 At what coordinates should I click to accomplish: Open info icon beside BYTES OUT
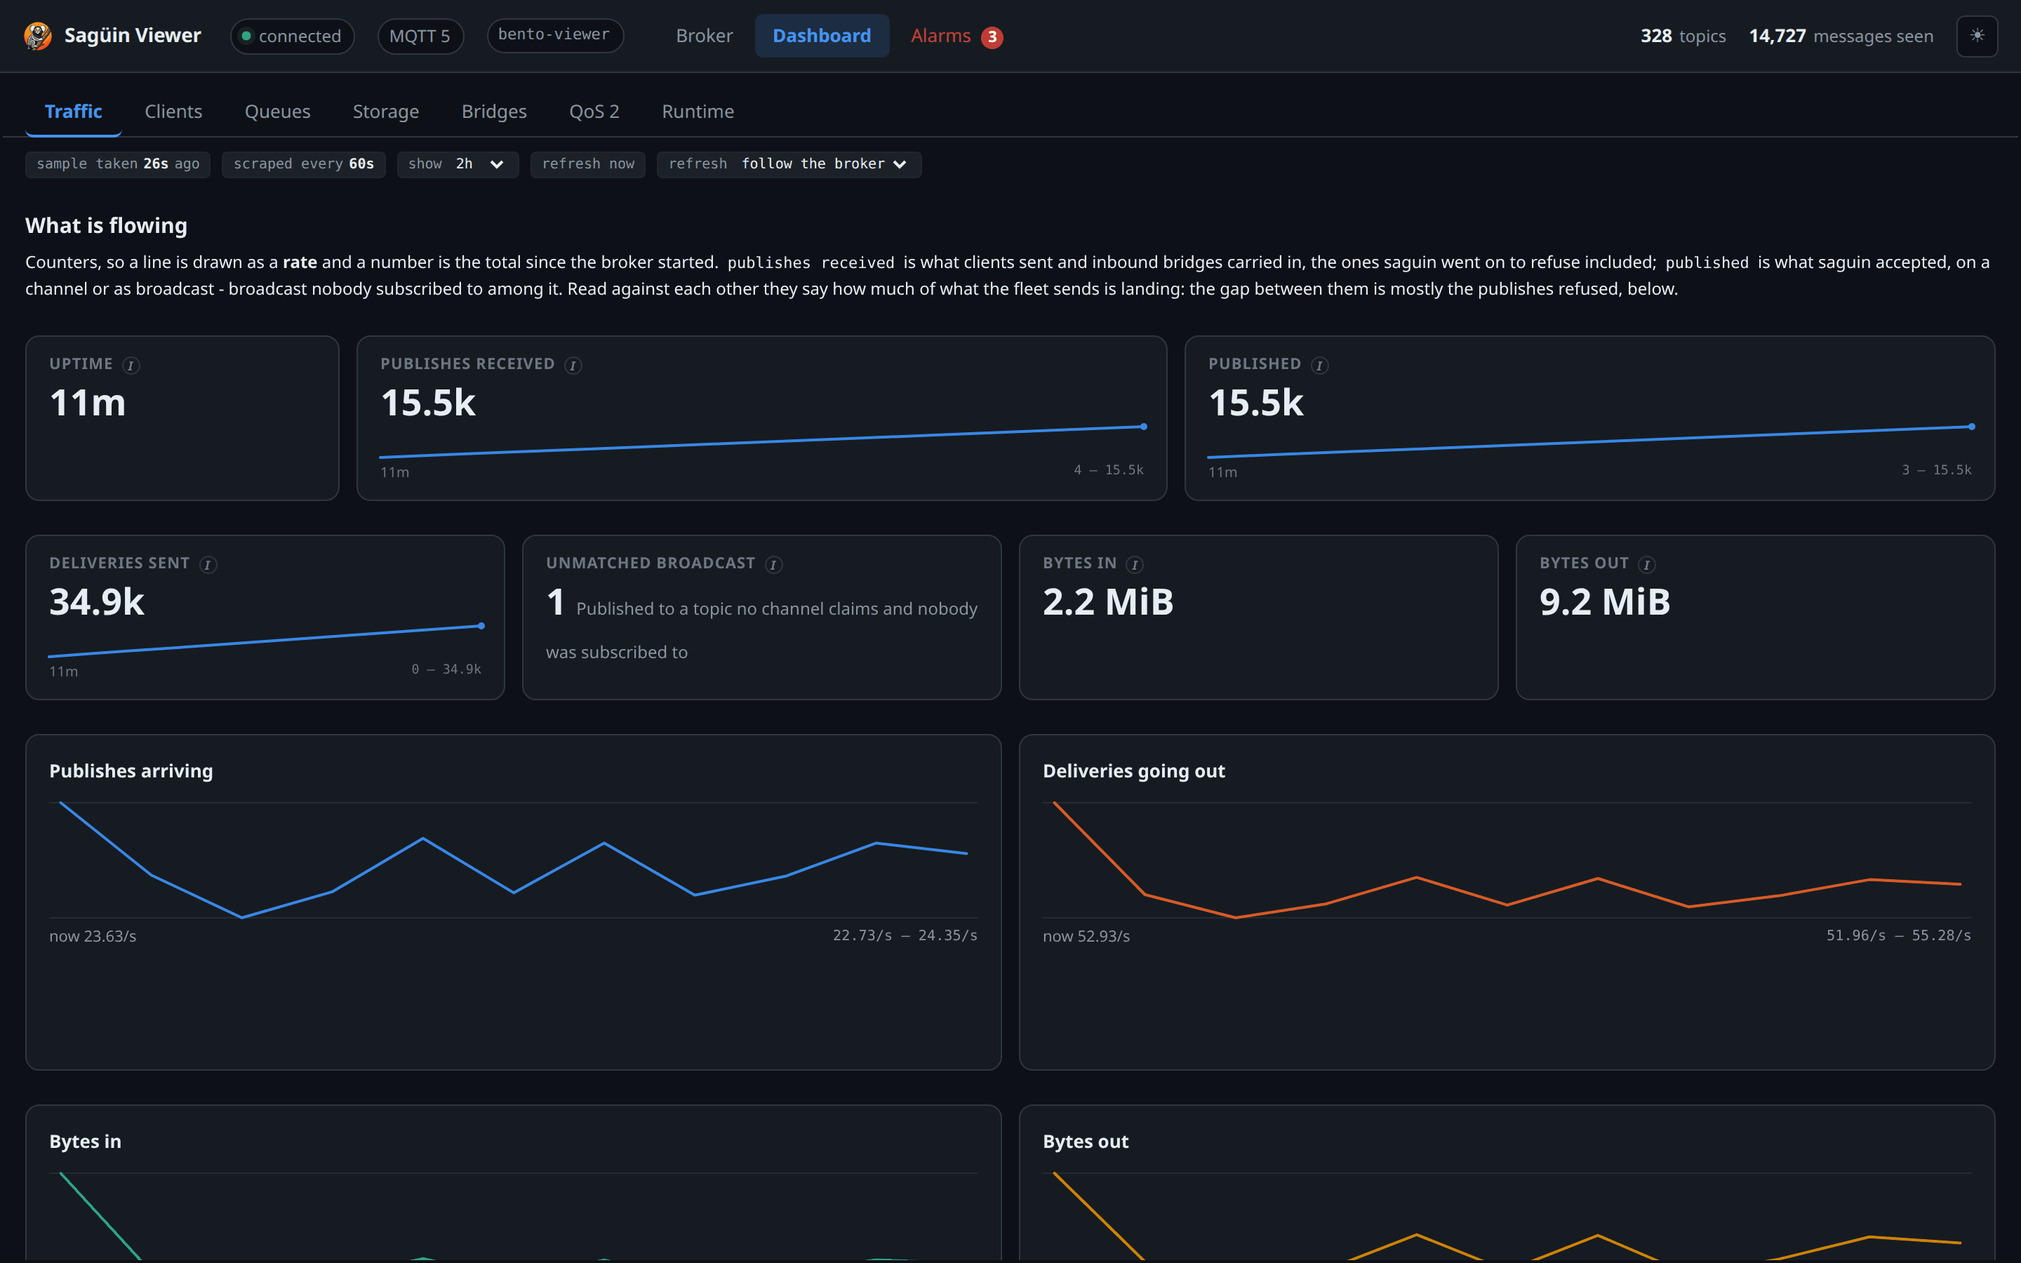1647,565
